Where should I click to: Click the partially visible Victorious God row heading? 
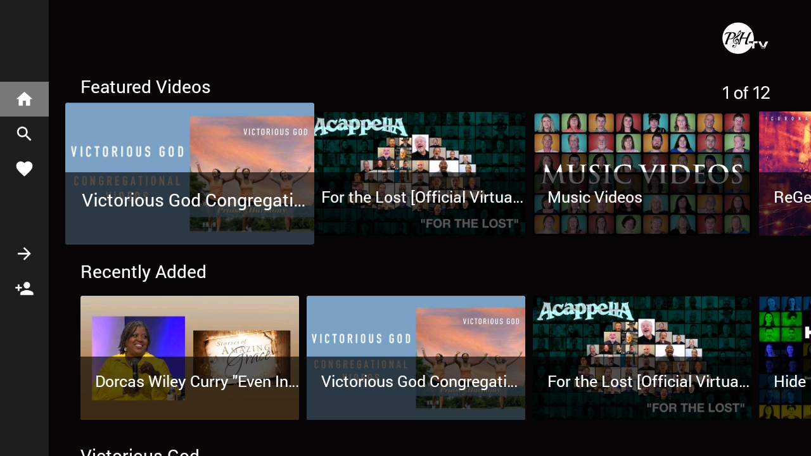[140, 452]
